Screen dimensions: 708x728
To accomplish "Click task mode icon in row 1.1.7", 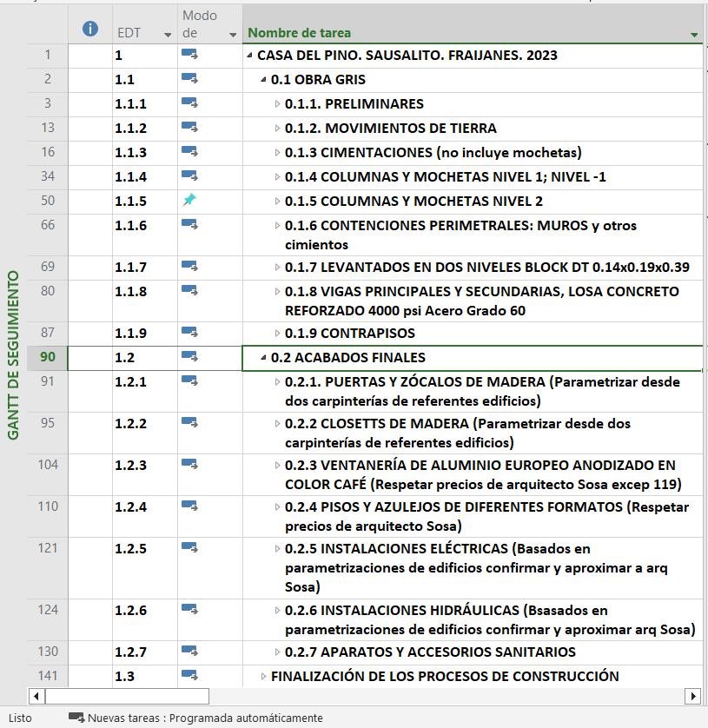I will [189, 266].
